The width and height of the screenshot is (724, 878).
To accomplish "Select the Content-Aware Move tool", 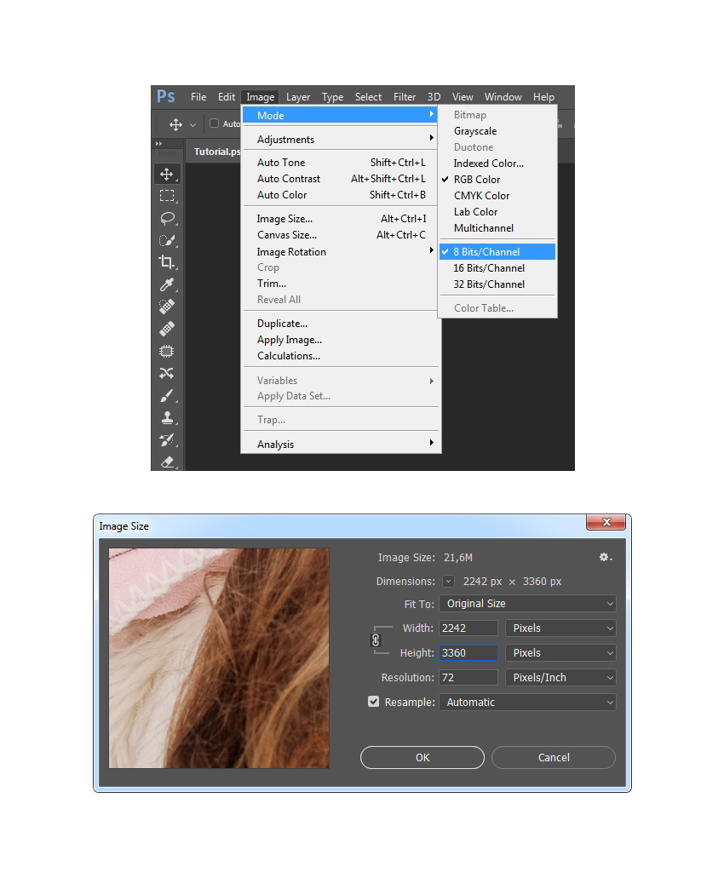I will click(x=167, y=373).
